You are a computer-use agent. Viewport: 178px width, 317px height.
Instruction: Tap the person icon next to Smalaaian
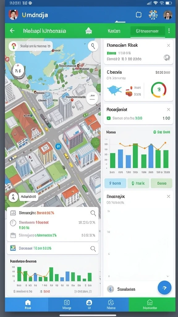(x=110, y=289)
